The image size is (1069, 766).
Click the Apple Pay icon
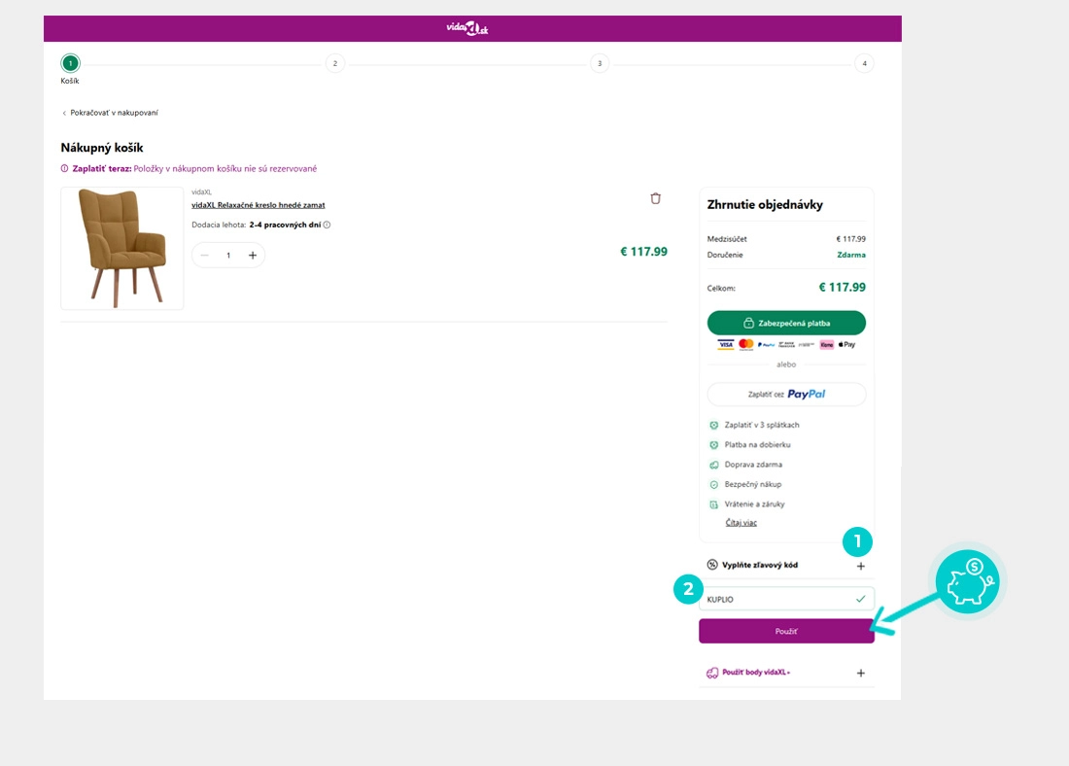(846, 344)
